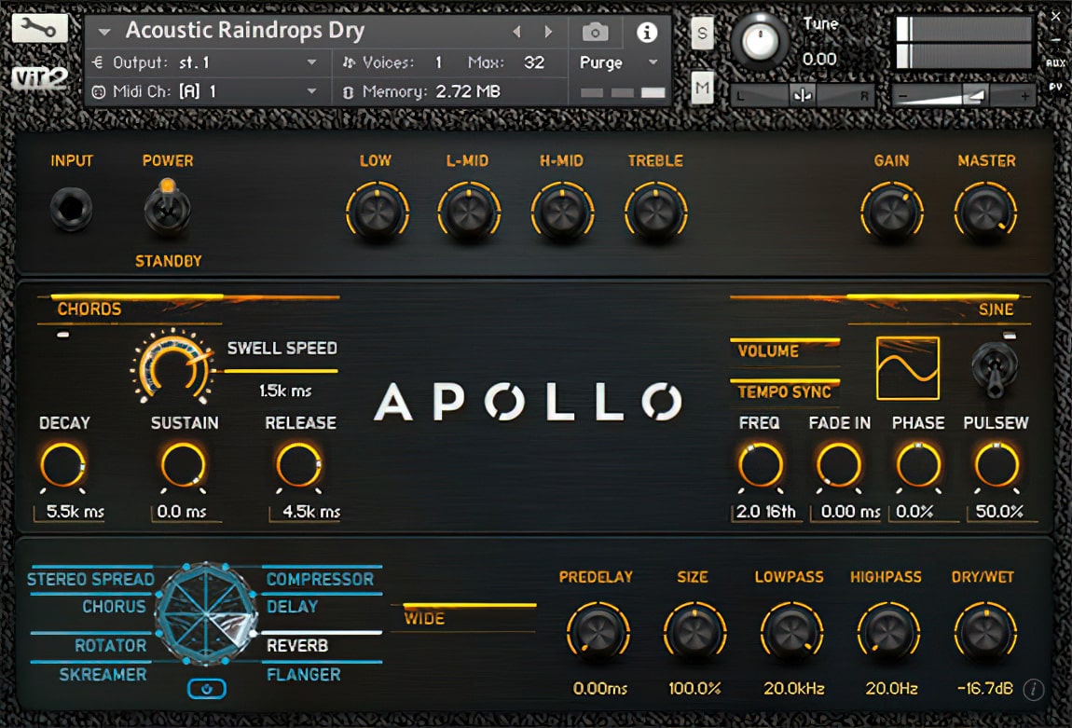Image resolution: width=1072 pixels, height=728 pixels.
Task: Click the Max voices value 32
Action: point(534,62)
